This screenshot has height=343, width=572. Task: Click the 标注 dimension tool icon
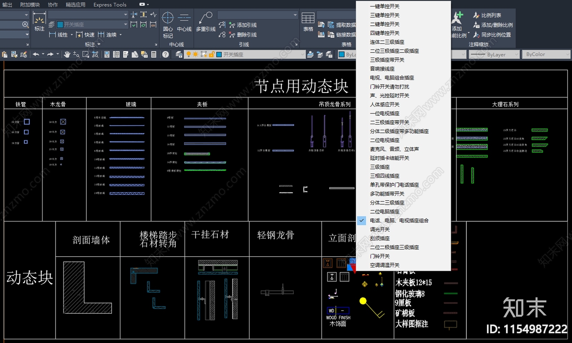[x=39, y=21]
